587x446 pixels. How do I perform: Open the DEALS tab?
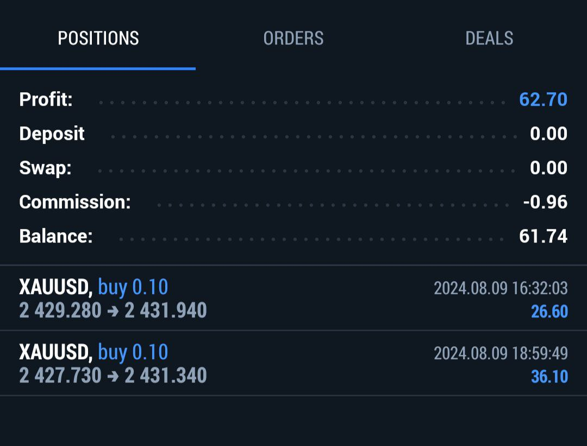[489, 38]
